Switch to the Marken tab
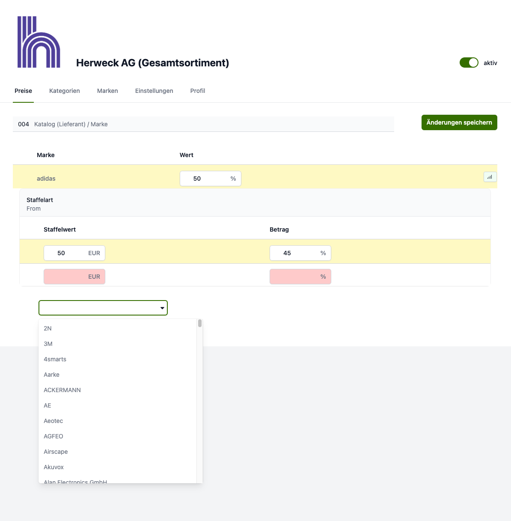 pyautogui.click(x=107, y=91)
